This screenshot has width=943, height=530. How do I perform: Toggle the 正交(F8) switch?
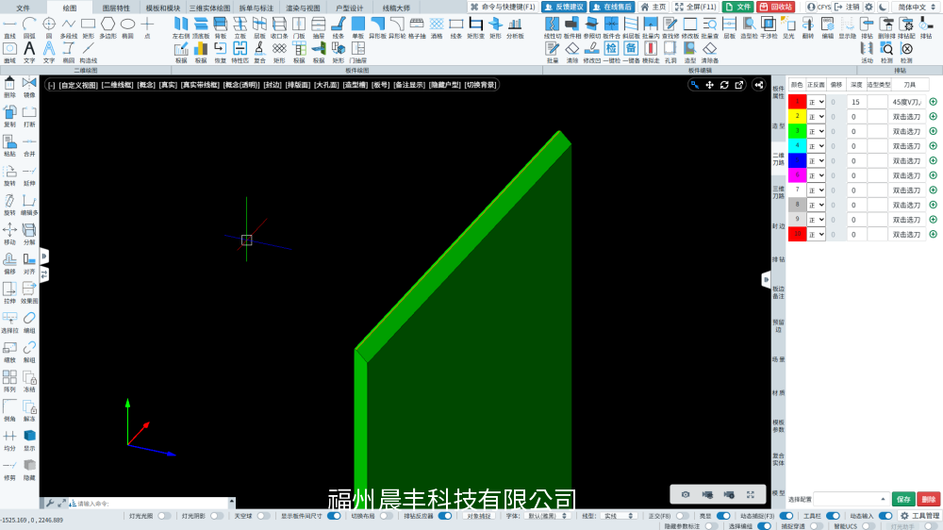click(x=682, y=516)
